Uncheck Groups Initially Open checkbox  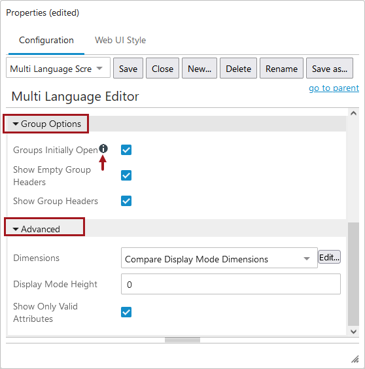[x=126, y=150]
